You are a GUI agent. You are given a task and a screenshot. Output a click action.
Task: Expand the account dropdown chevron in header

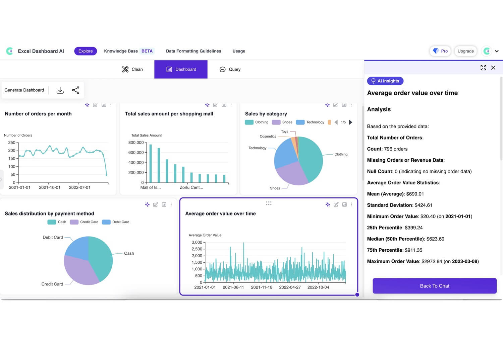(497, 51)
